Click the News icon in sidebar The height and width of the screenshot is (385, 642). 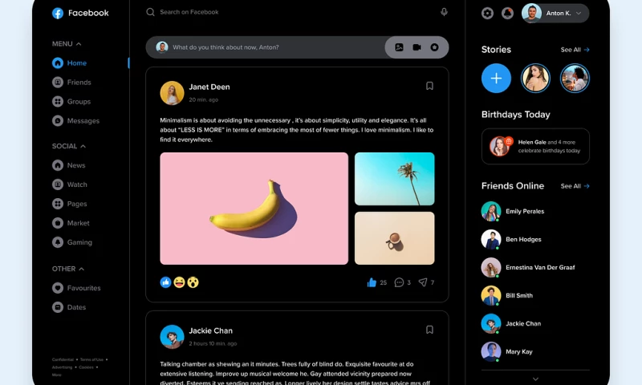point(58,165)
